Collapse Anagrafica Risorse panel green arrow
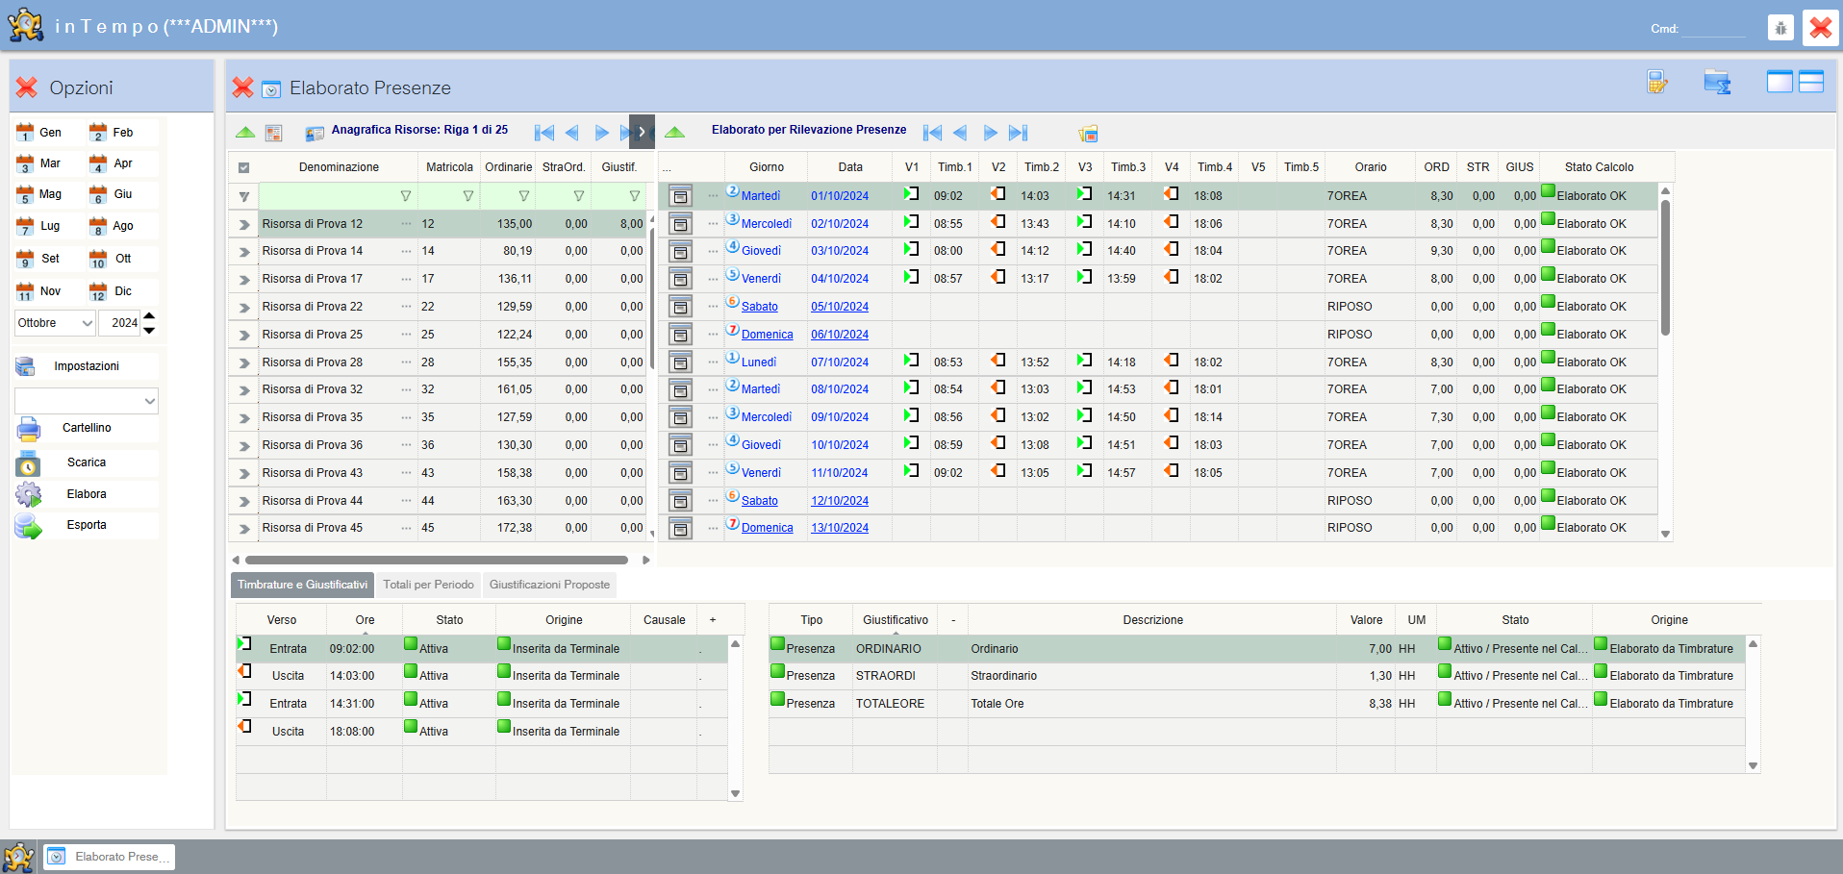Screen dimensions: 1843x874 (x=245, y=133)
